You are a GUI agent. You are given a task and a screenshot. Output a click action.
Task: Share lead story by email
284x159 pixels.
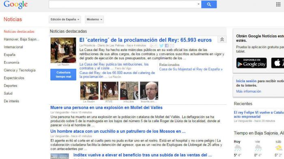tap(172, 46)
